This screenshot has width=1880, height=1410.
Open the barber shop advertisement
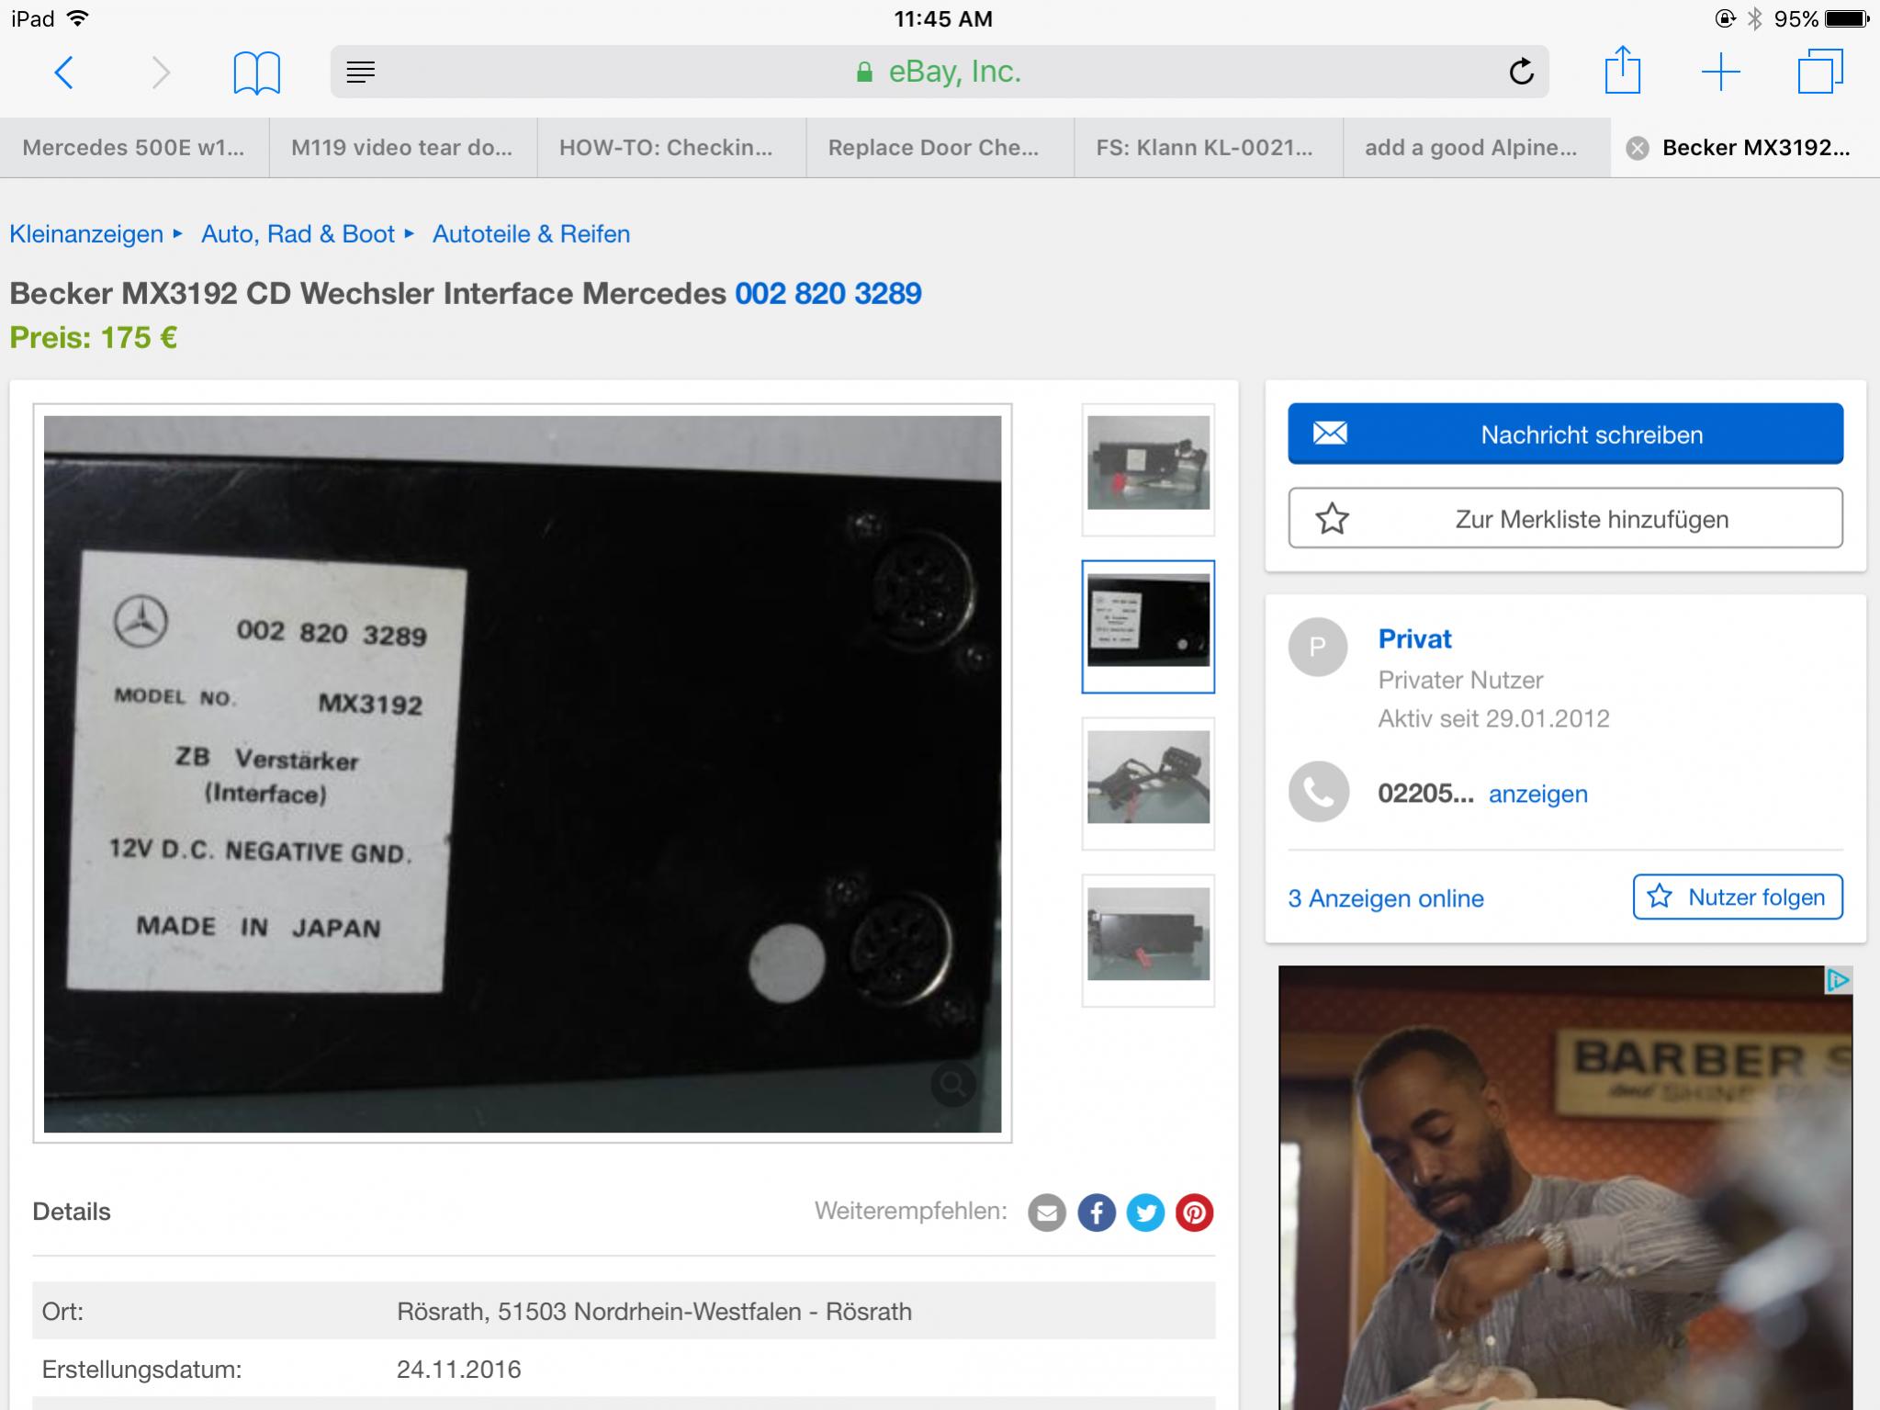click(1565, 1188)
